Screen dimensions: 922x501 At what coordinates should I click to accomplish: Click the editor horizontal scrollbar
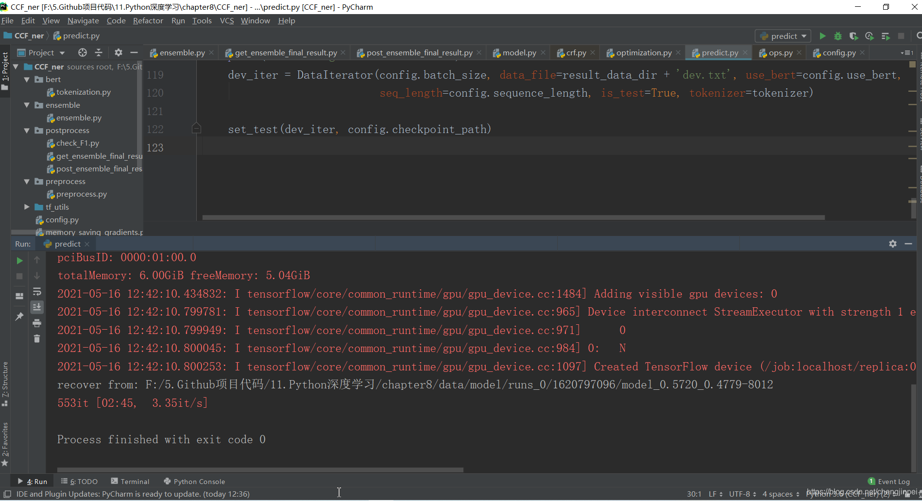(513, 217)
